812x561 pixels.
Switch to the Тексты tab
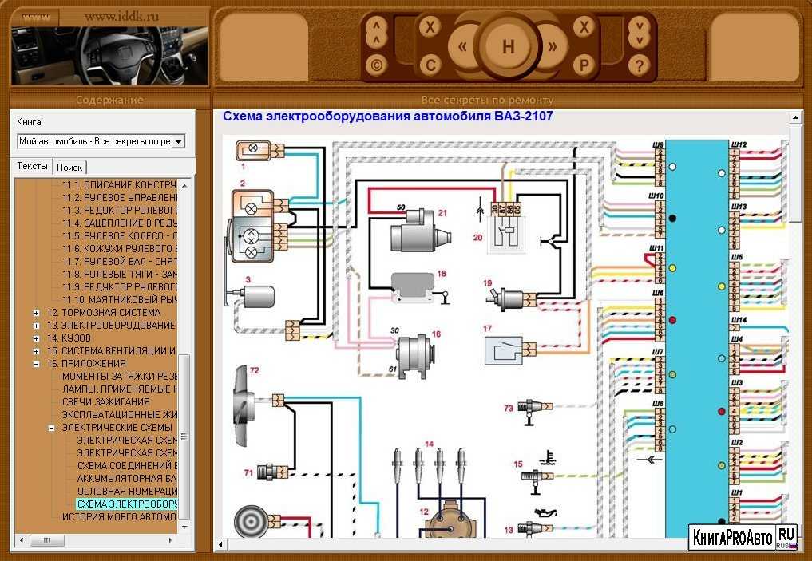(32, 166)
